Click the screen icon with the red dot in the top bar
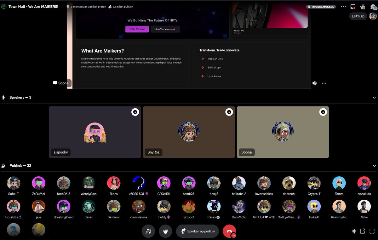378x240 pixels. [x=353, y=7]
